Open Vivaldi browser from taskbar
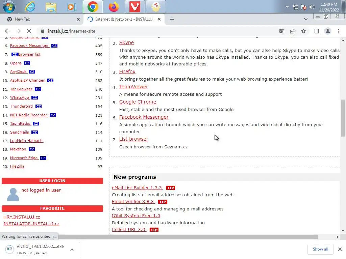Image resolution: width=346 pixels, height=259 pixels. pos(134,7)
